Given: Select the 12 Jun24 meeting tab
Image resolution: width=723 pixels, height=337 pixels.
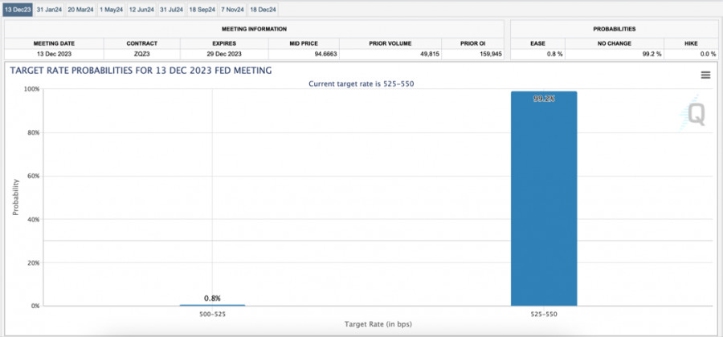Looking at the screenshot, I should 142,9.
